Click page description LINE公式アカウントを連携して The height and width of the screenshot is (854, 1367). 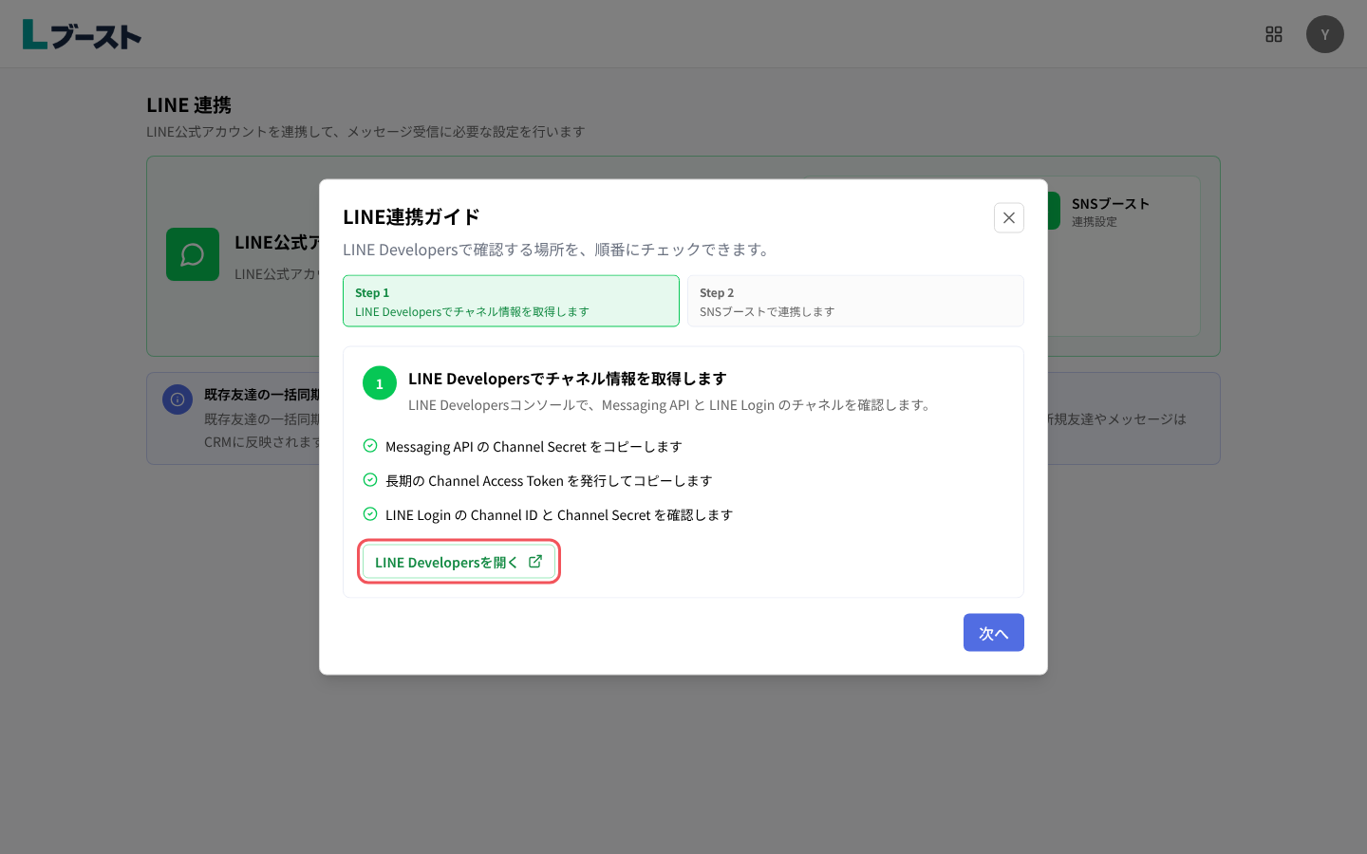click(x=365, y=132)
